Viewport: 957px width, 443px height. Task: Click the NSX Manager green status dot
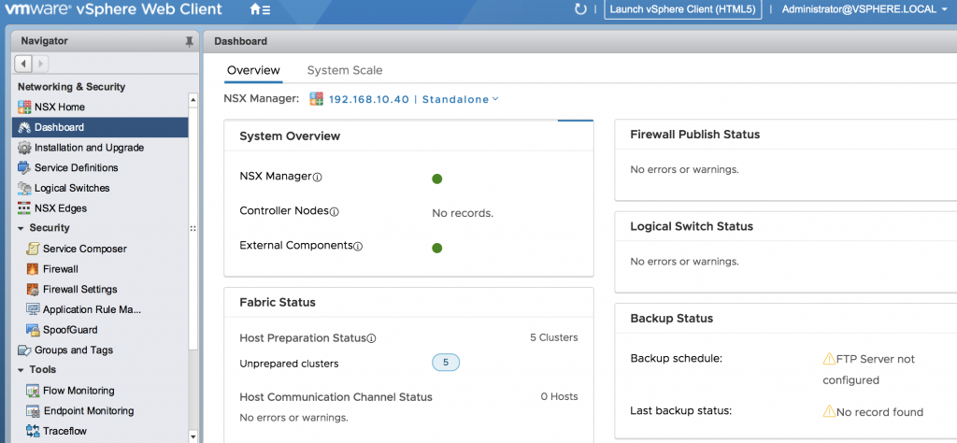pos(437,179)
